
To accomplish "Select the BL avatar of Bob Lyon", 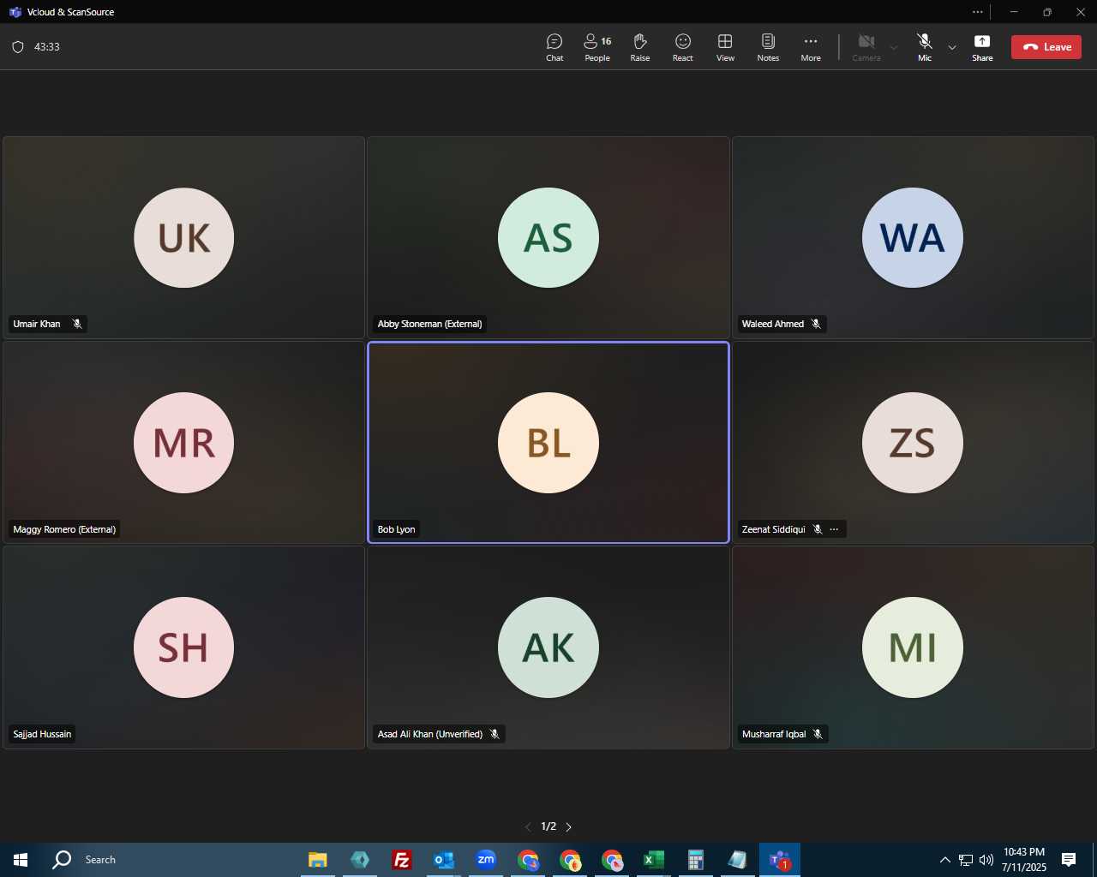I will pos(548,443).
